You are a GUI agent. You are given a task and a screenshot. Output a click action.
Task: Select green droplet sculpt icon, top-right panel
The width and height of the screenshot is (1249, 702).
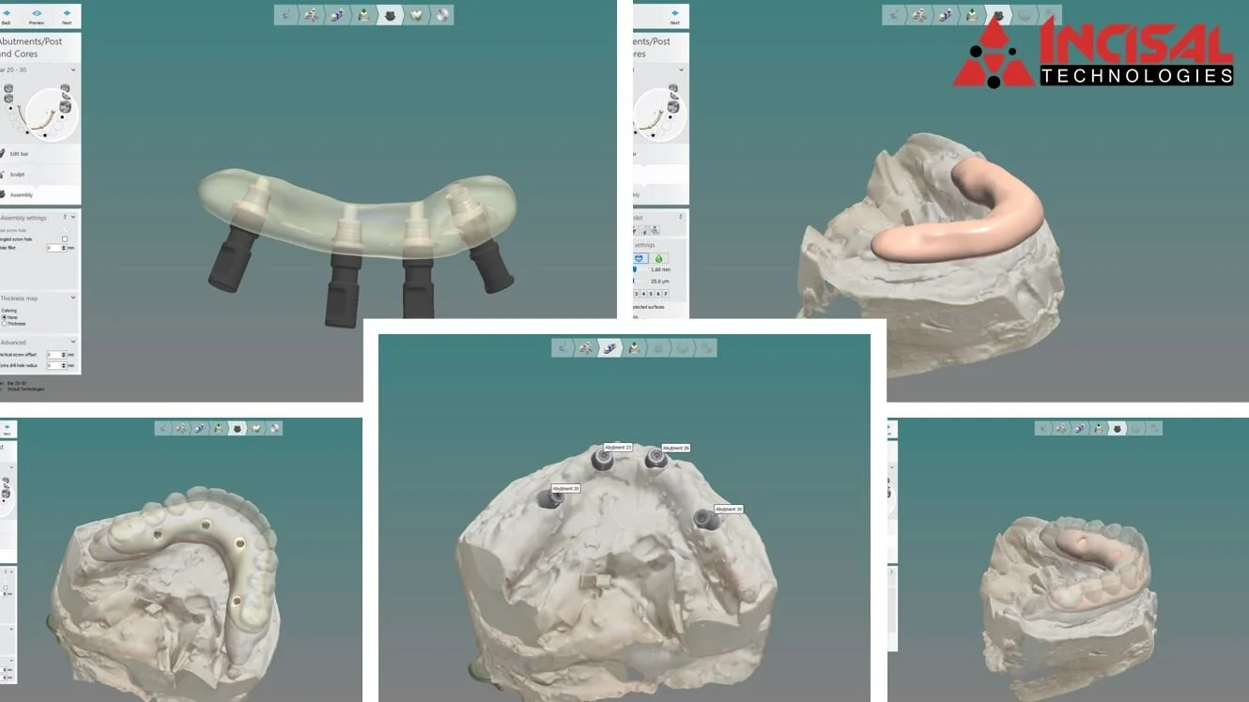659,258
